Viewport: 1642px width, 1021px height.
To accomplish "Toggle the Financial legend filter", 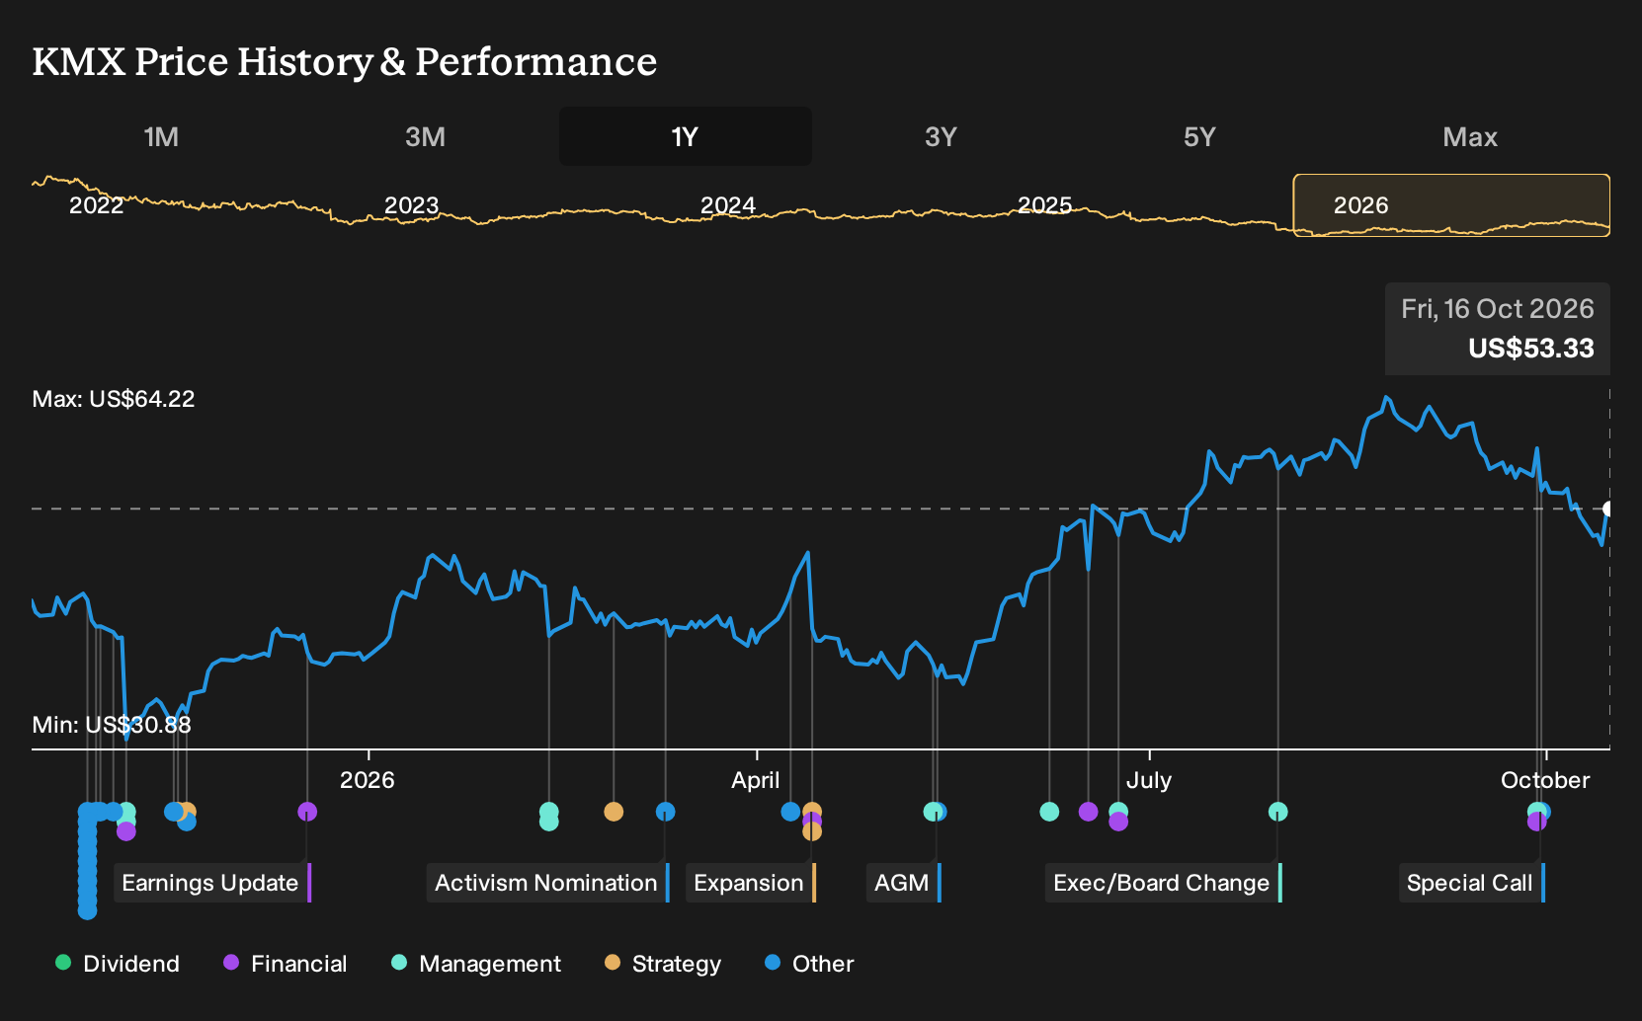I will 285,964.
